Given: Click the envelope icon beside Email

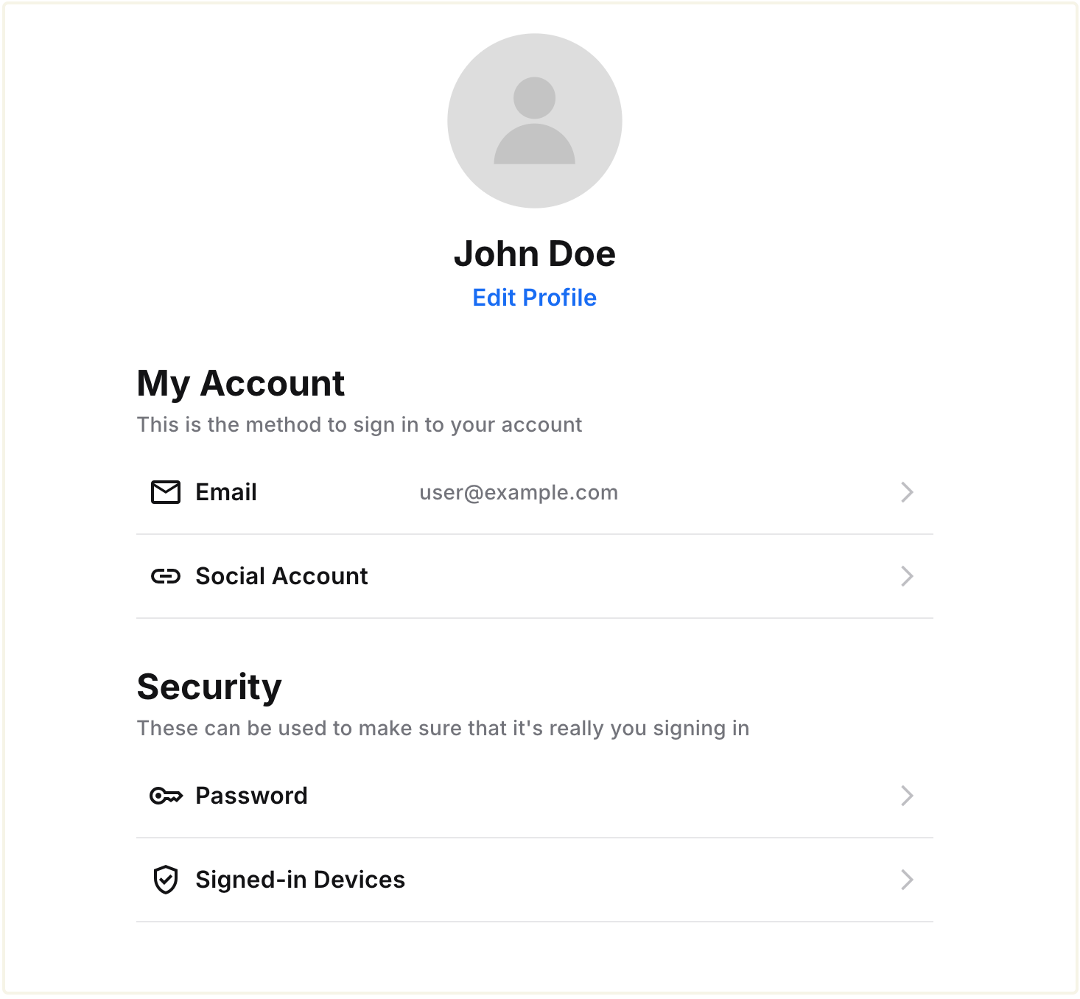Looking at the screenshot, I should [x=166, y=492].
